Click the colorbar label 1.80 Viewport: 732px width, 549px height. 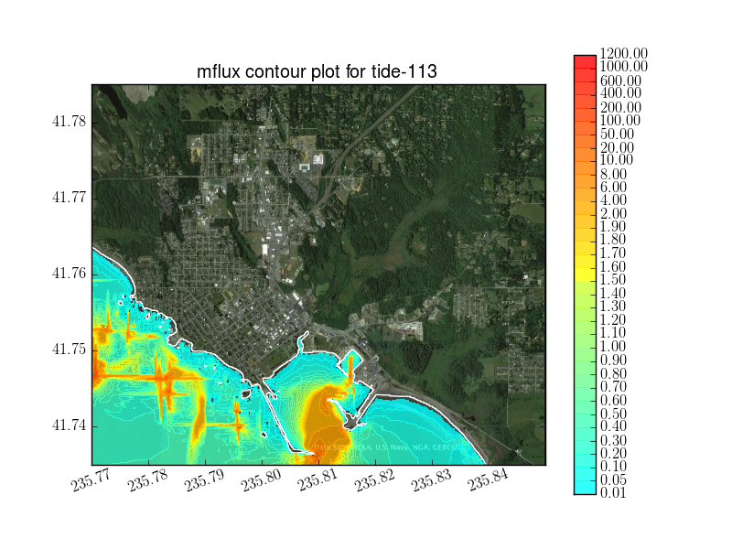point(613,240)
